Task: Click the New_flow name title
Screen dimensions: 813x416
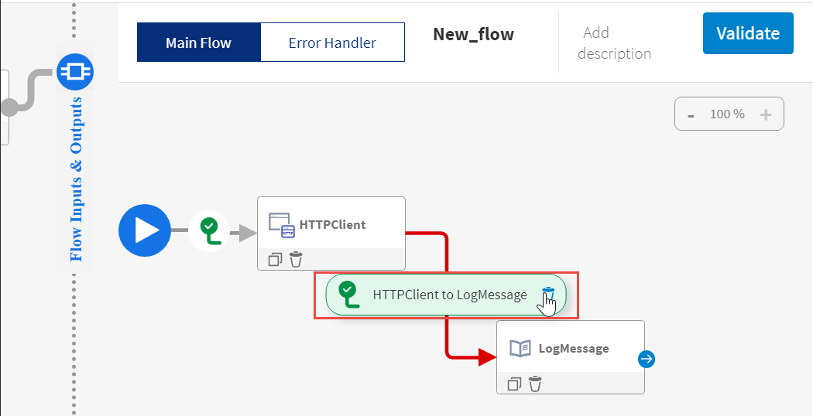Action: (473, 34)
